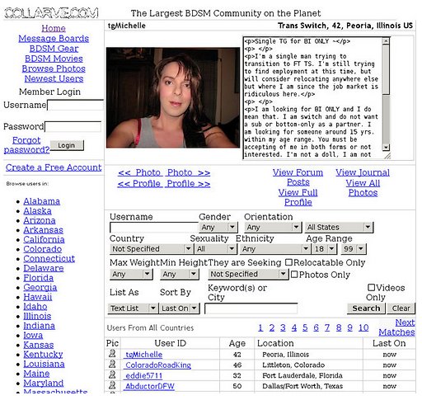This screenshot has width=422, height=400.
Task: Go to the Home page
Action: pyautogui.click(x=54, y=28)
